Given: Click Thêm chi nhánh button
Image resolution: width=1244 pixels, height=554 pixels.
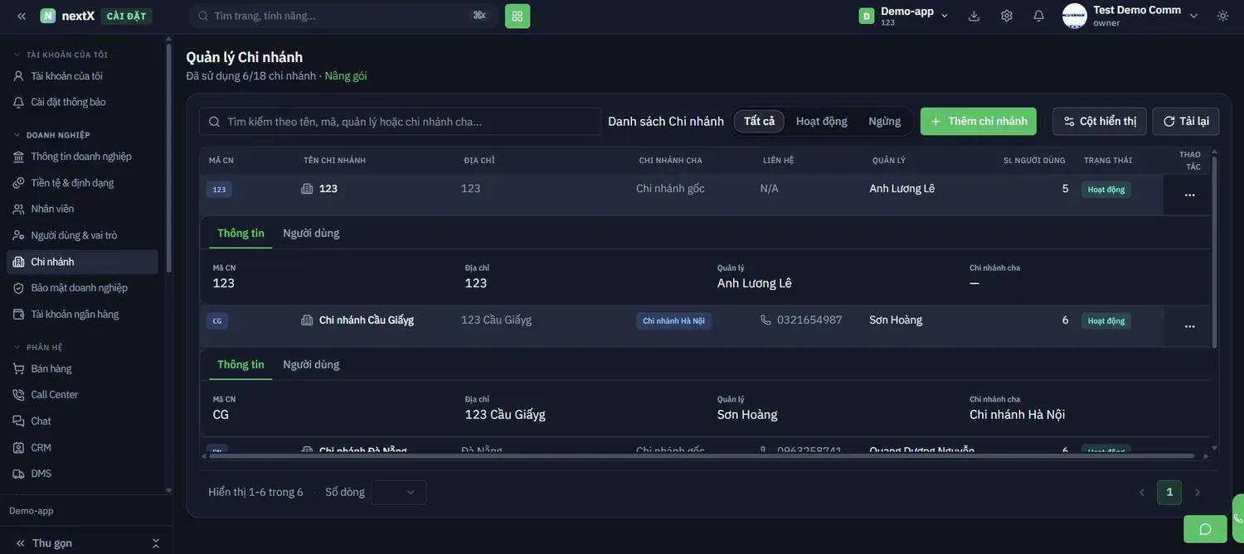Looking at the screenshot, I should click(979, 121).
